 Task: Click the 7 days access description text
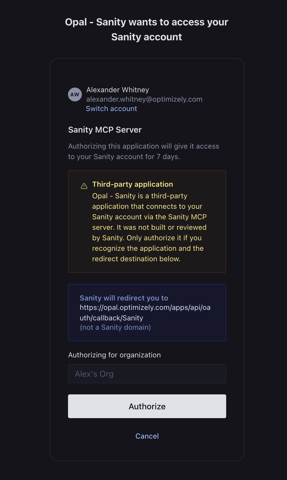click(x=144, y=151)
